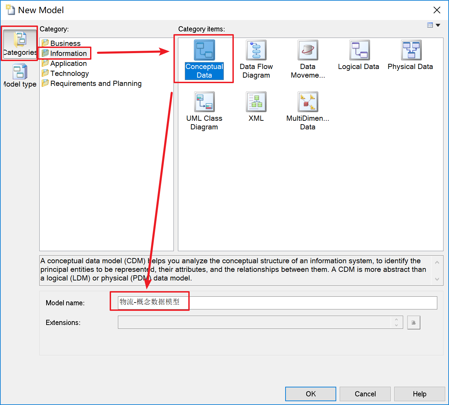This screenshot has width=449, height=405.
Task: Select the MultiDimensional Data icon
Action: coord(308,102)
